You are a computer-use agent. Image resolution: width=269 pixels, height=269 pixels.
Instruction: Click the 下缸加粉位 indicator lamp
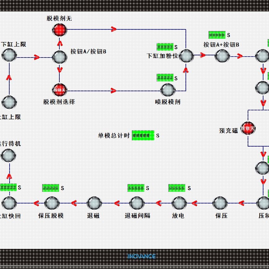(x=186, y=56)
